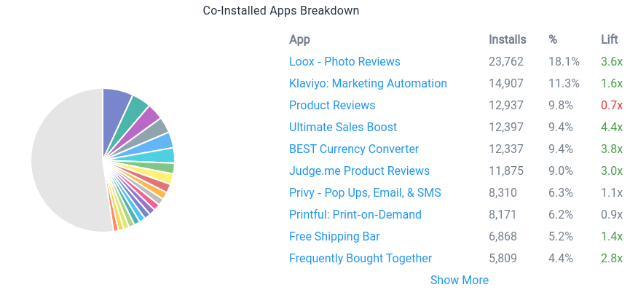Expand the list with Show More
Image resolution: width=630 pixels, height=290 pixels.
coord(460,280)
